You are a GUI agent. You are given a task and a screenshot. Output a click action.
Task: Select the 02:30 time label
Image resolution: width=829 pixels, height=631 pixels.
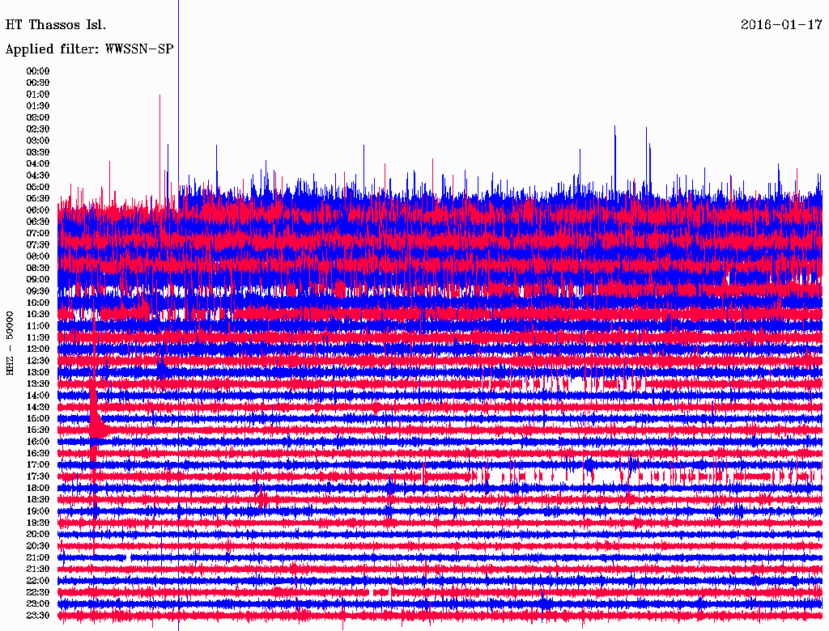(38, 129)
